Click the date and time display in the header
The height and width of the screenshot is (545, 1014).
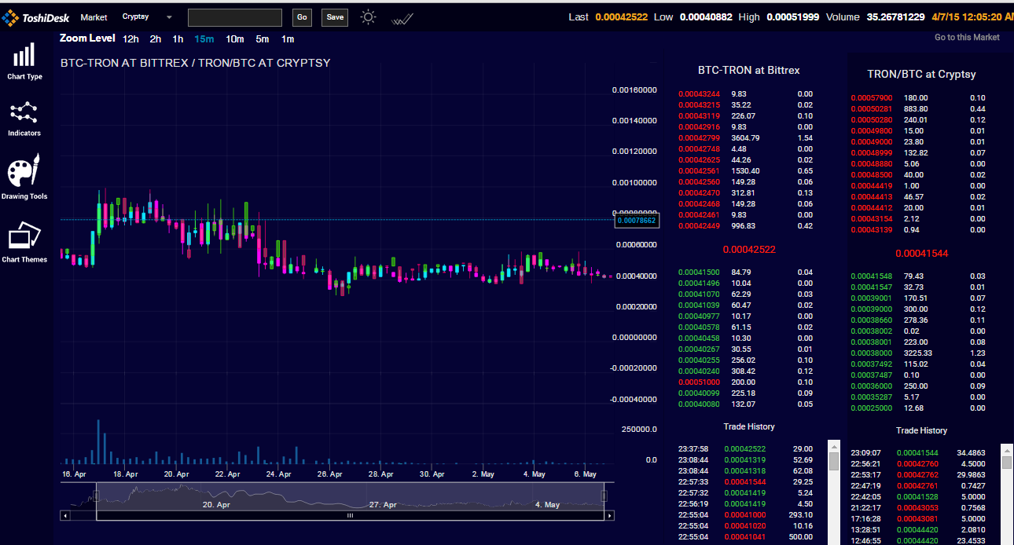click(x=972, y=17)
